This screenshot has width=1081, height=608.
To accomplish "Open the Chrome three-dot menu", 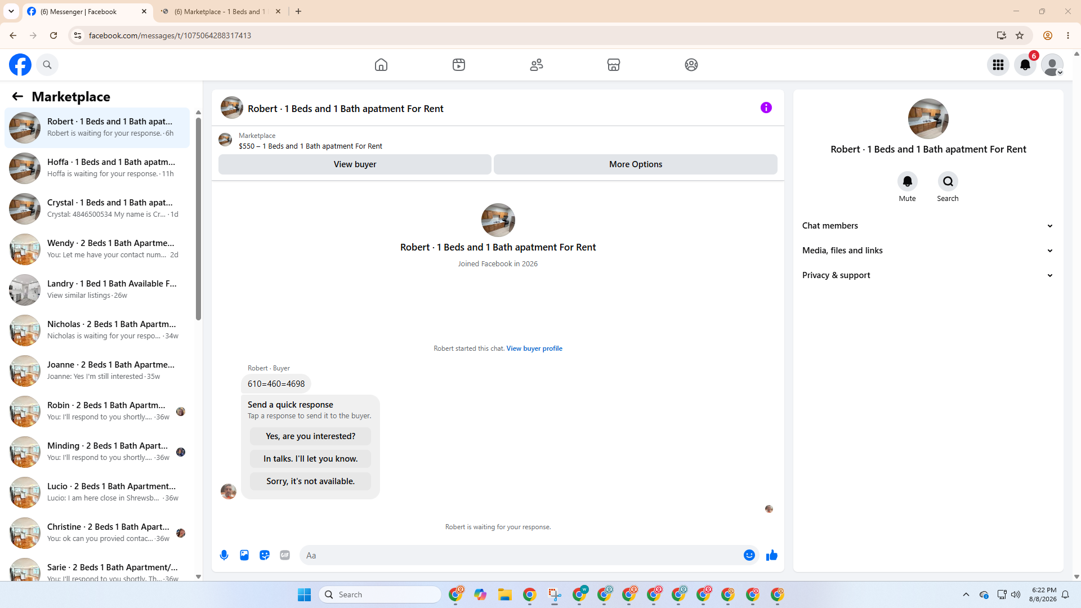I will 1068,35.
